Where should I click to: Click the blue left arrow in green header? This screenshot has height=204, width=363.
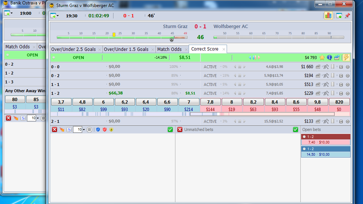pyautogui.click(x=250, y=58)
